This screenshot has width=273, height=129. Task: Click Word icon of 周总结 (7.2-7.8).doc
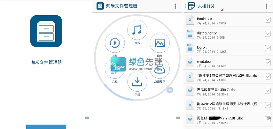[190, 119]
